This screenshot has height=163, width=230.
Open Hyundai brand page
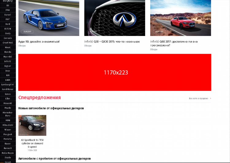[x=8, y=57]
